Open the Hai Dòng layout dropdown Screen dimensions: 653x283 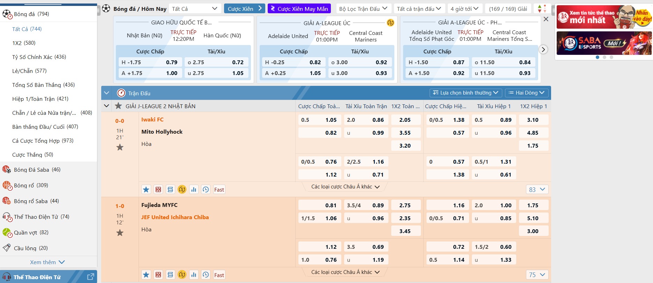pos(527,93)
